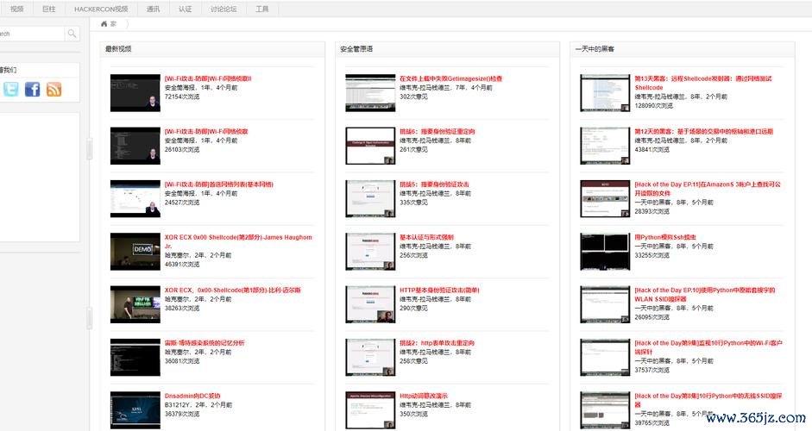Open the 用Python模拟Ssh蠕虫 video thumbnail
The width and height of the screenshot is (812, 431).
click(x=605, y=252)
